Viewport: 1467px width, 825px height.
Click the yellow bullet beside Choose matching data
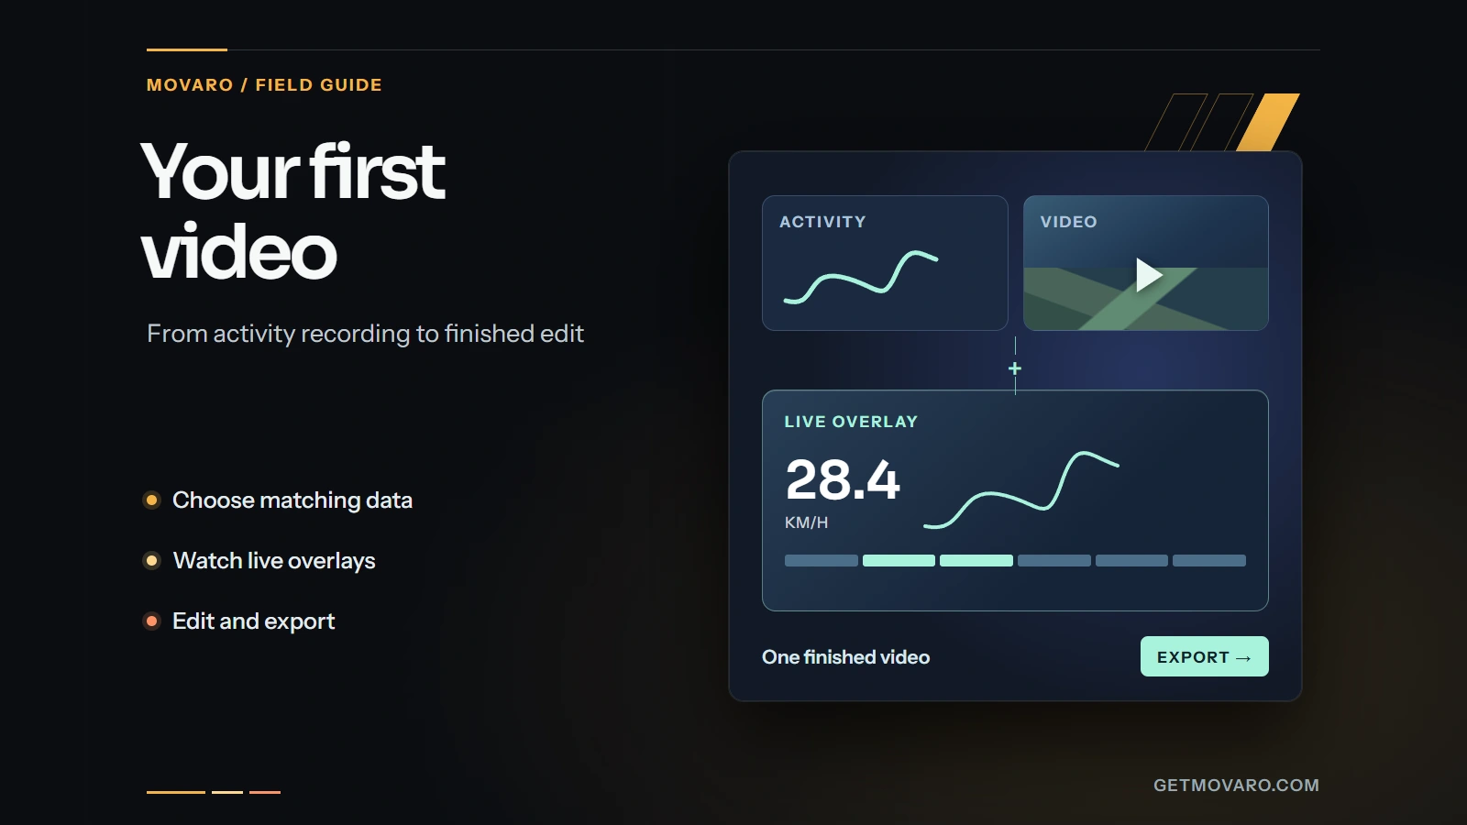[152, 500]
